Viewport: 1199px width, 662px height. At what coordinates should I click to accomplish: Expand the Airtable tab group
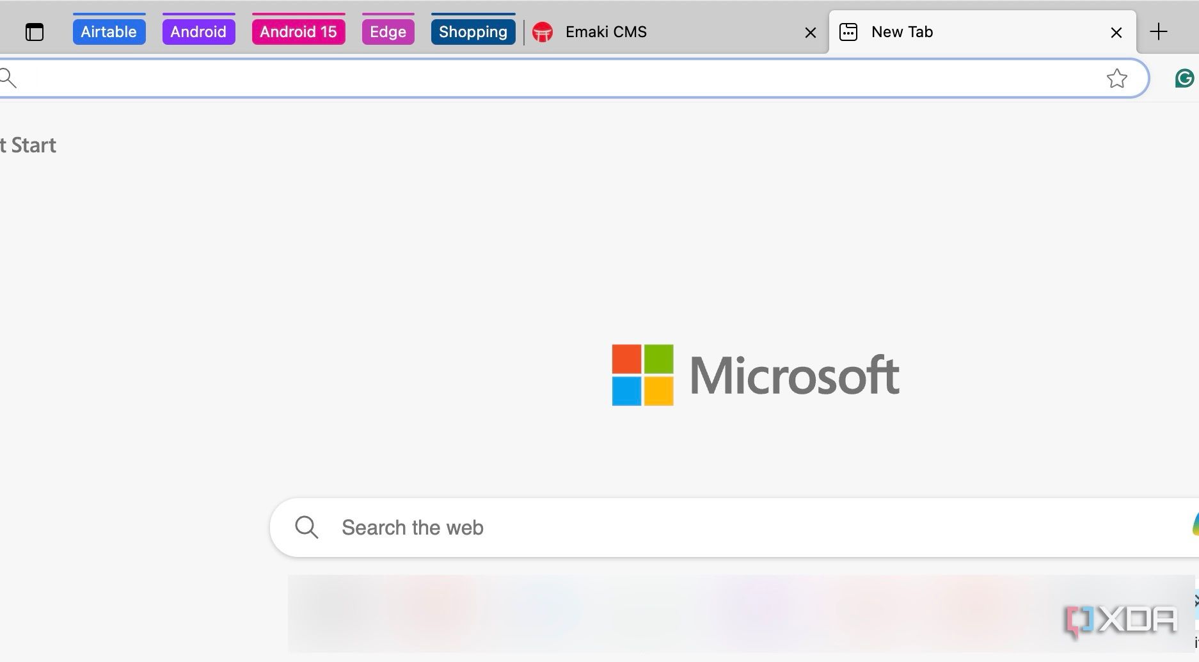coord(109,31)
